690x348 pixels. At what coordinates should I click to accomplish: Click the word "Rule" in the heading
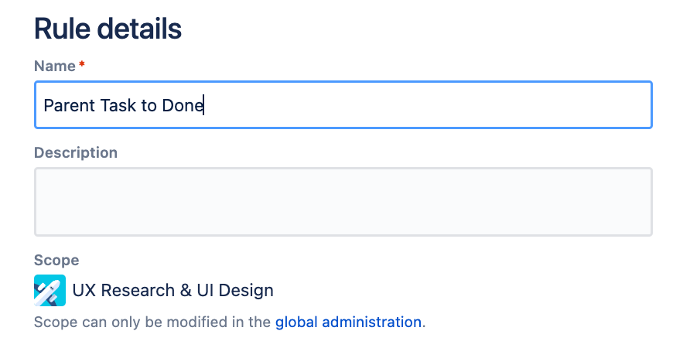[61, 29]
